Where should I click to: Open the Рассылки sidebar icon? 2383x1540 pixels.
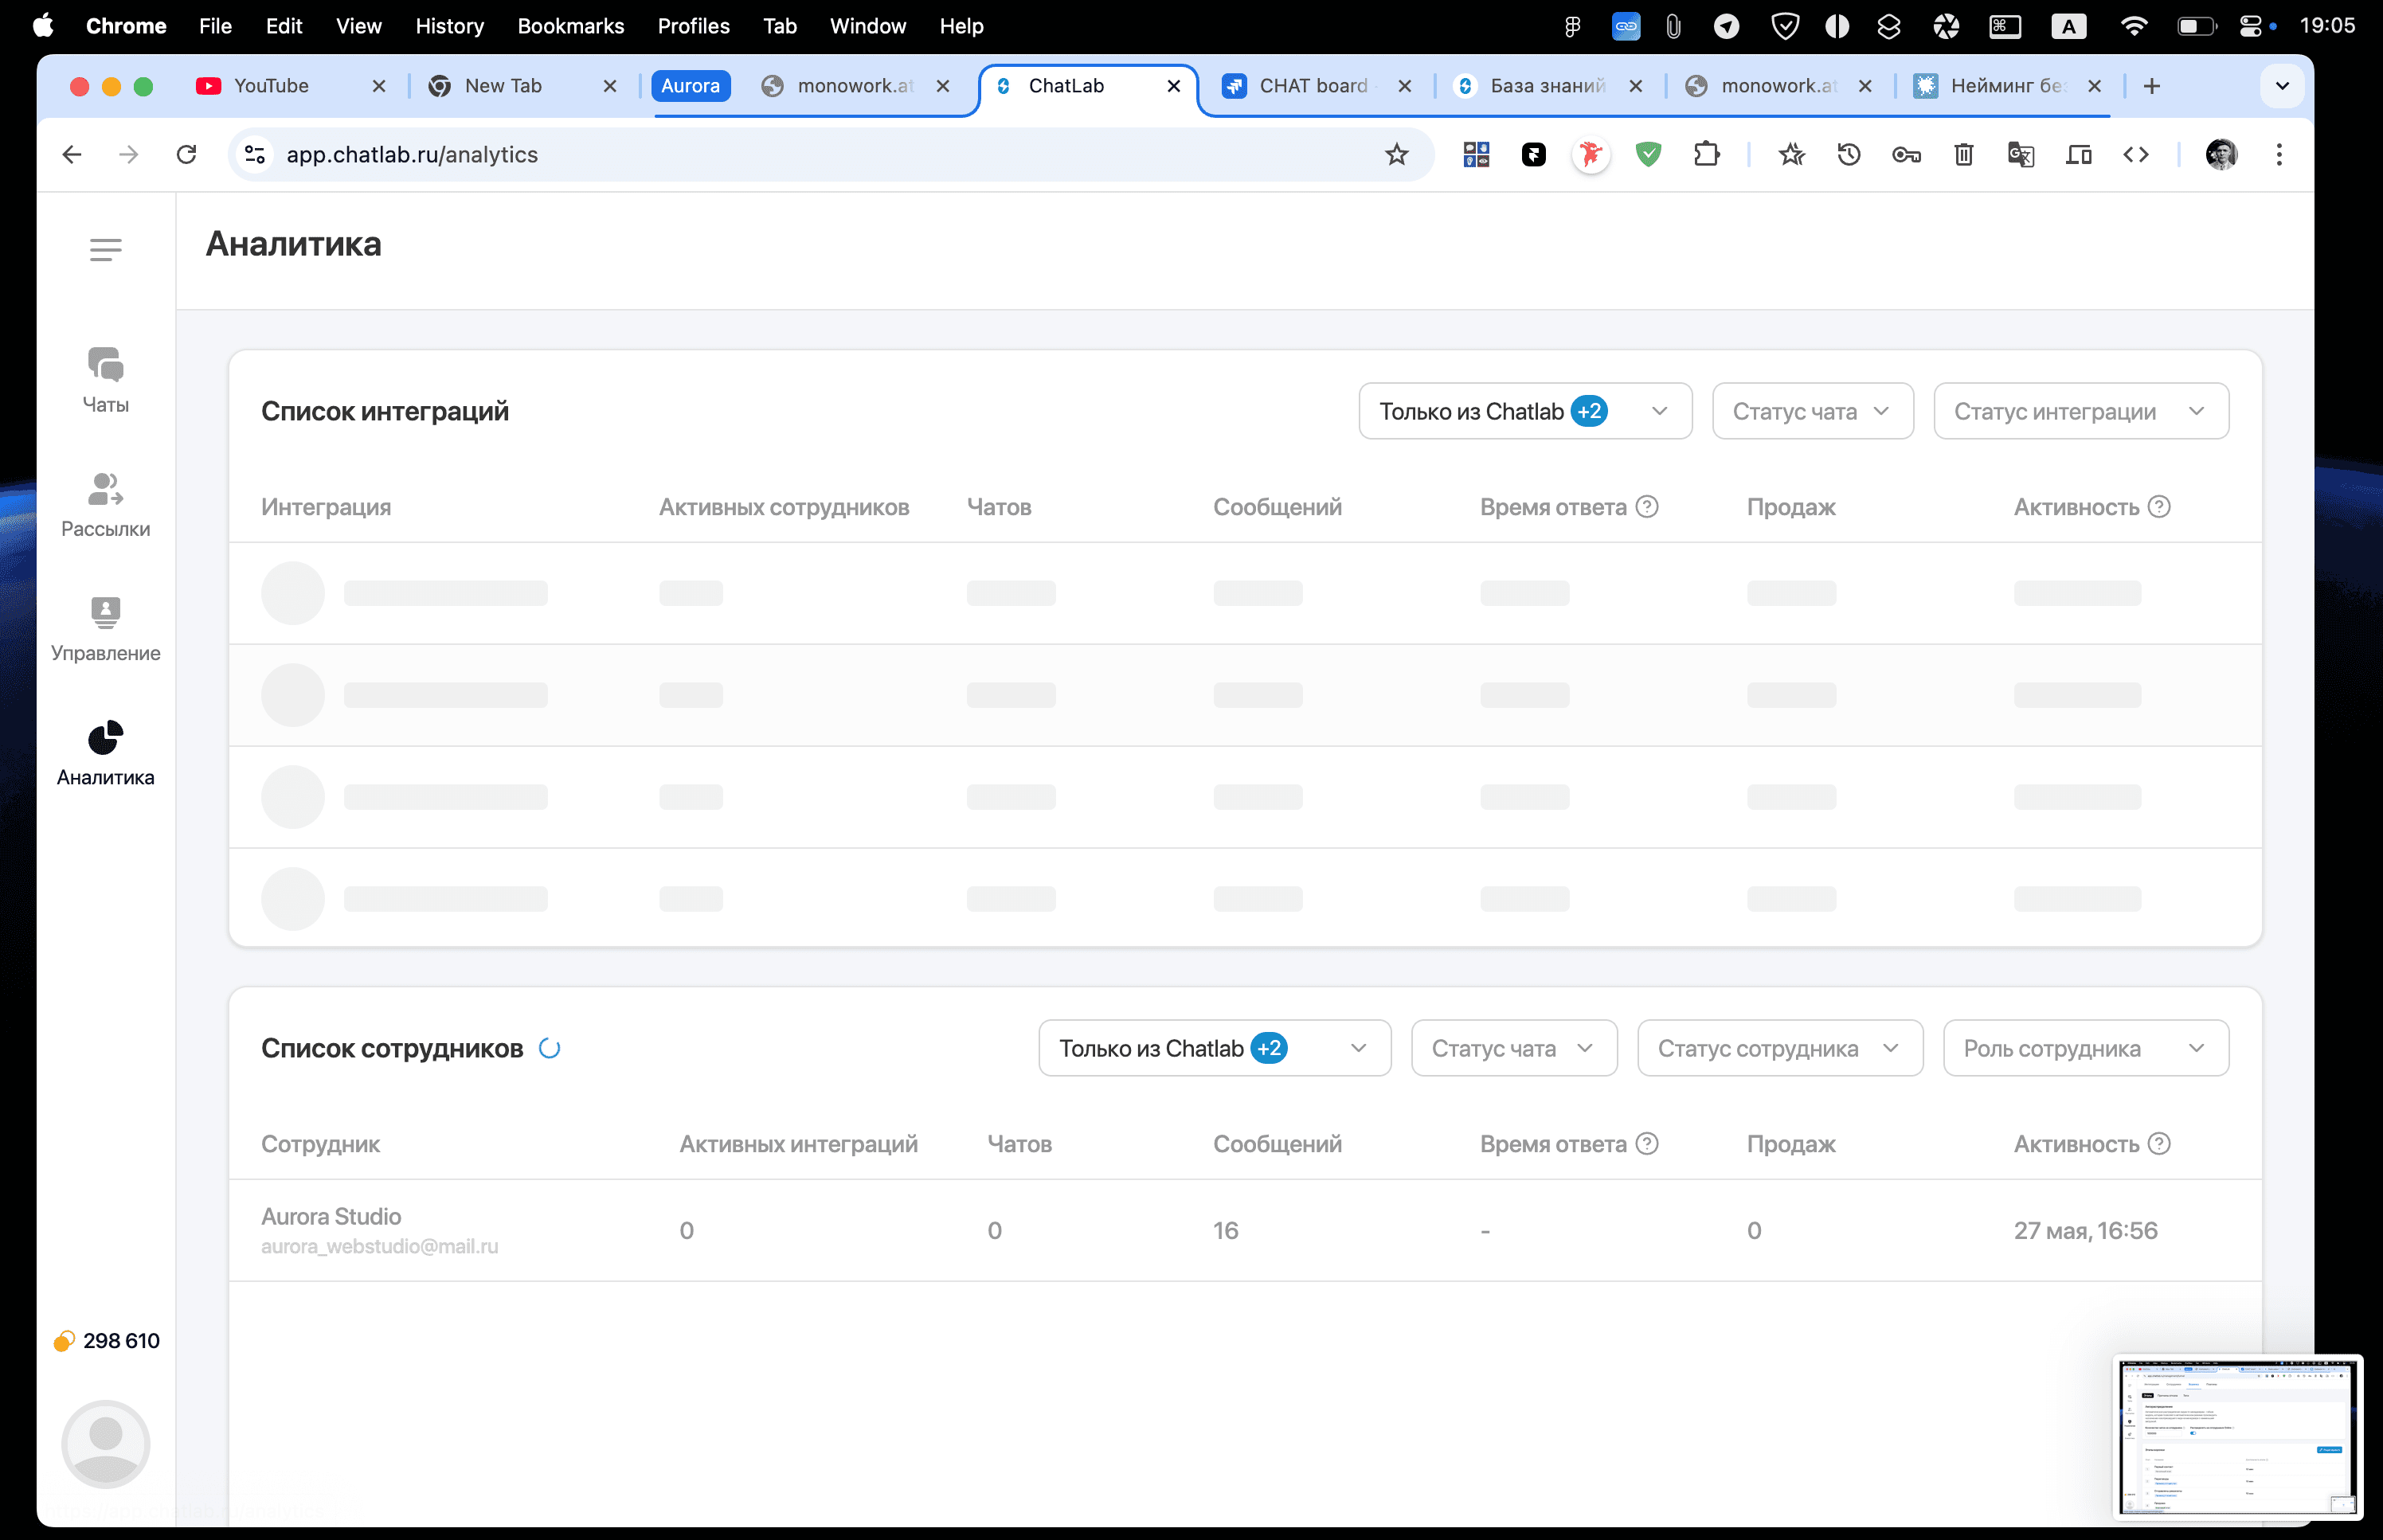click(x=105, y=489)
